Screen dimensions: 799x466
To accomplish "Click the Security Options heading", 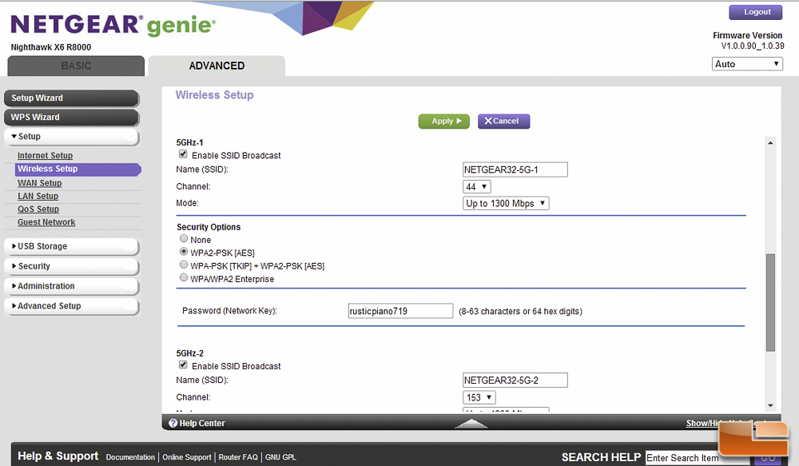I will point(209,227).
